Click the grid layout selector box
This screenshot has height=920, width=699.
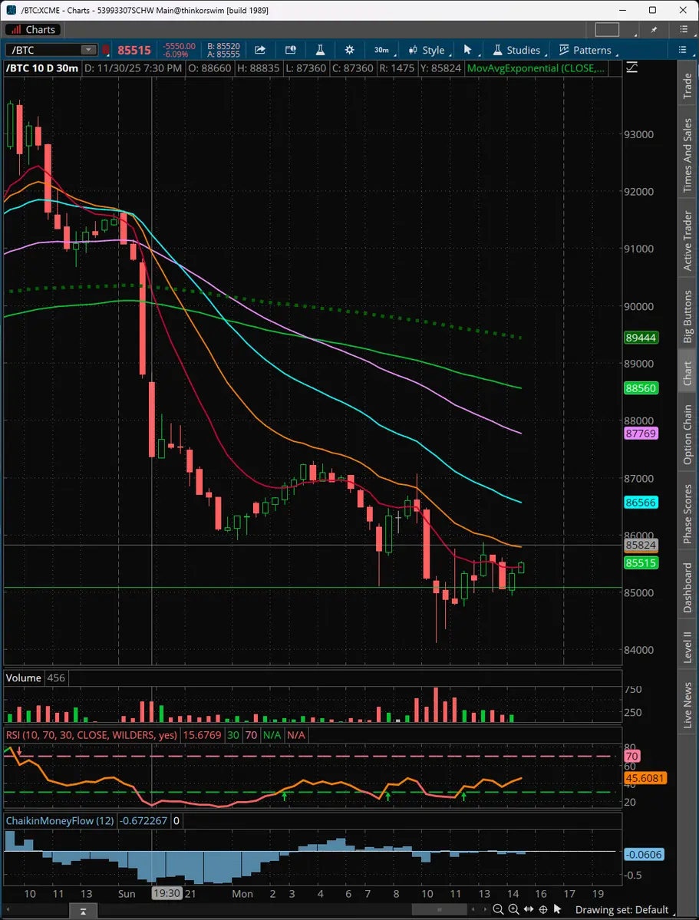coord(607,29)
